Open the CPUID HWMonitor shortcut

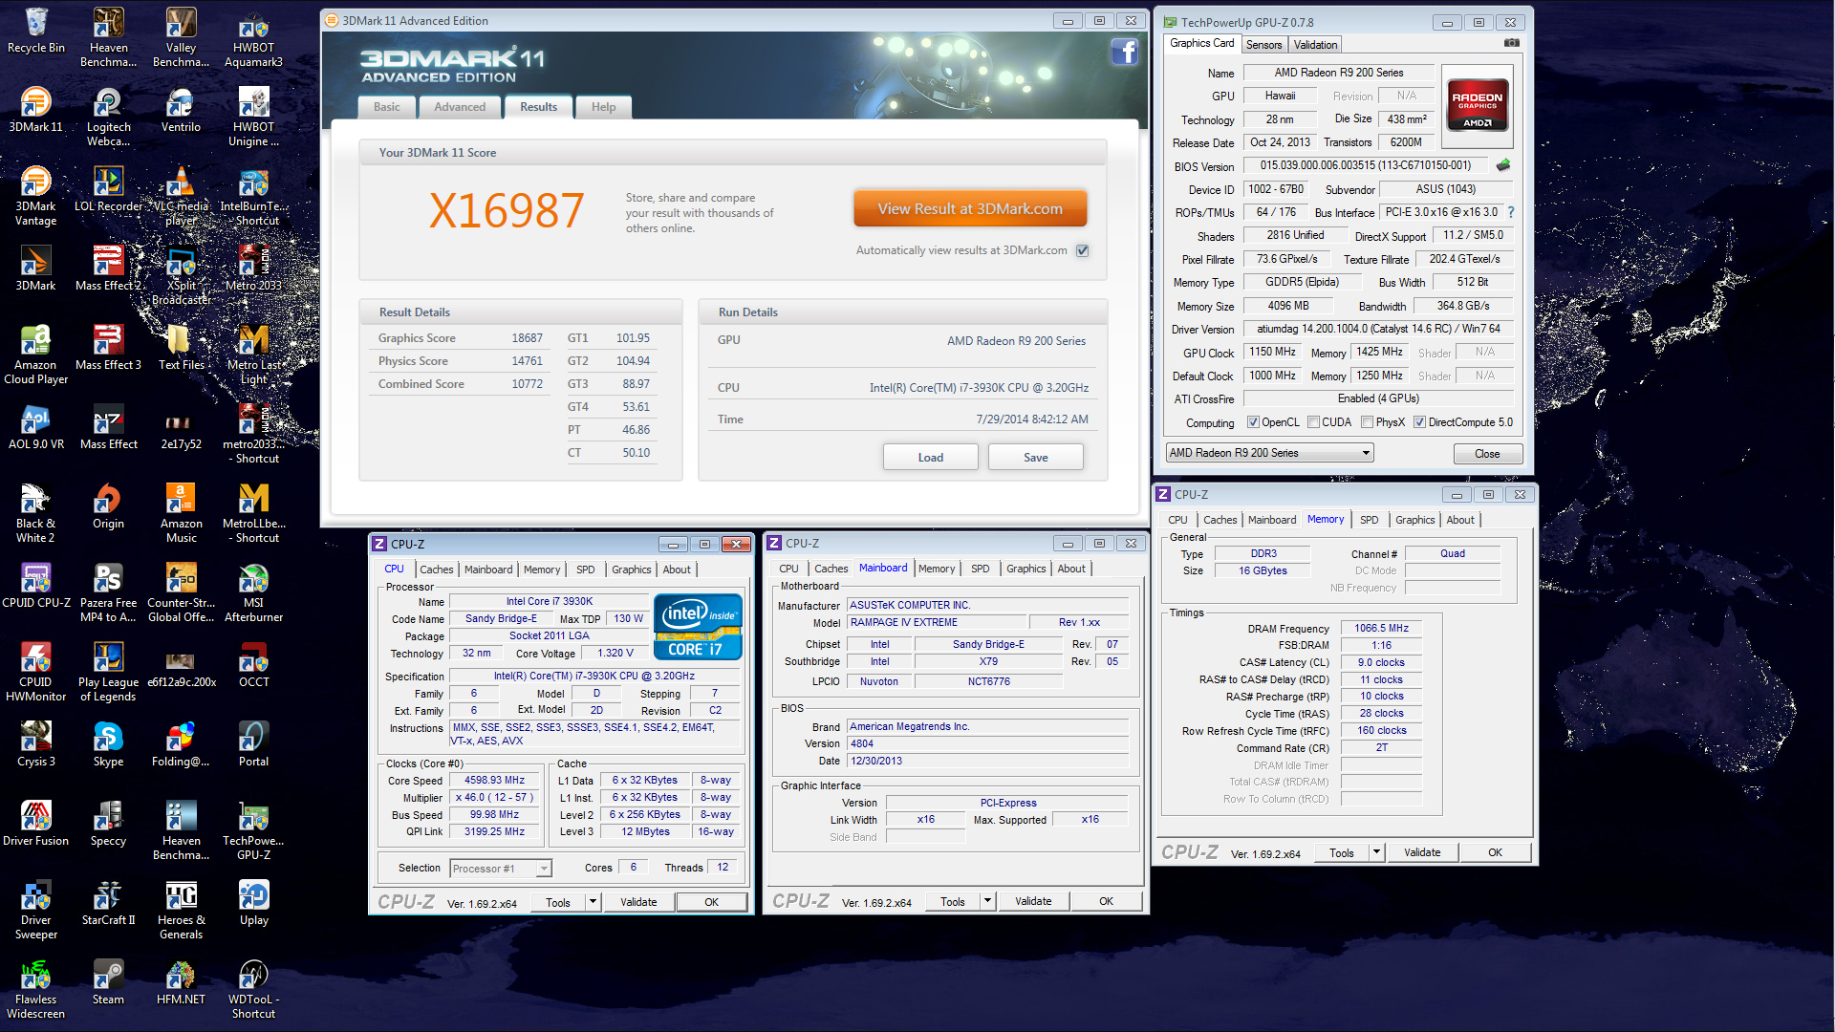tap(35, 673)
